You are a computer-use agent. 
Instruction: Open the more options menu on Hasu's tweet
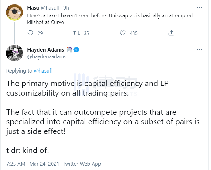click(200, 7)
